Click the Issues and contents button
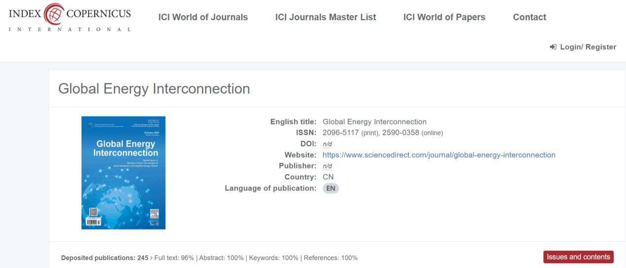 click(x=579, y=257)
